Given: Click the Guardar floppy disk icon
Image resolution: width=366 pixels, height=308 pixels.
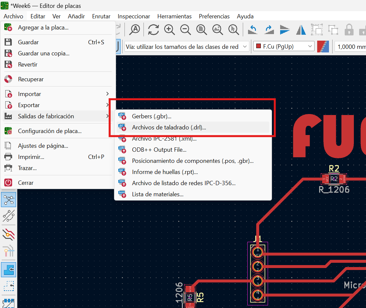Looking at the screenshot, I should pyautogui.click(x=8, y=42).
